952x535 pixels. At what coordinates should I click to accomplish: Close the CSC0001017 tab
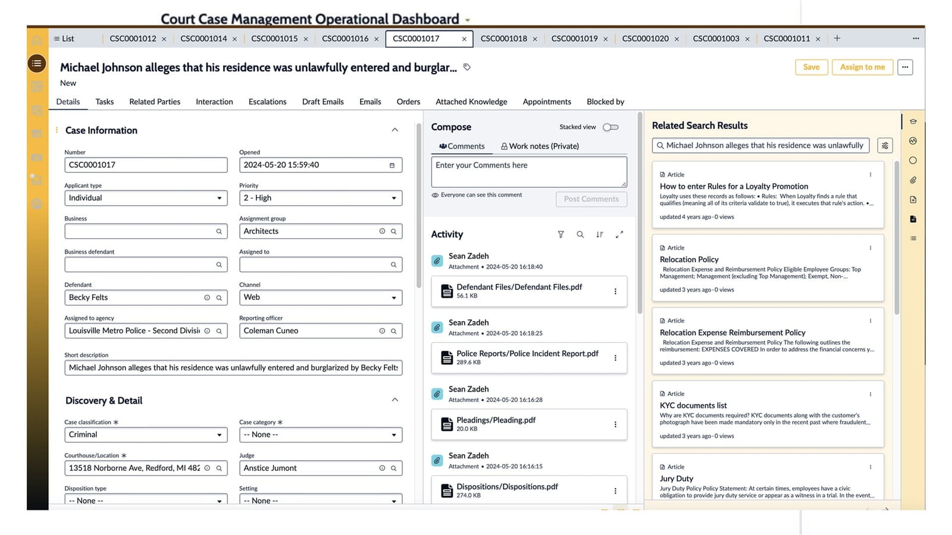464,39
